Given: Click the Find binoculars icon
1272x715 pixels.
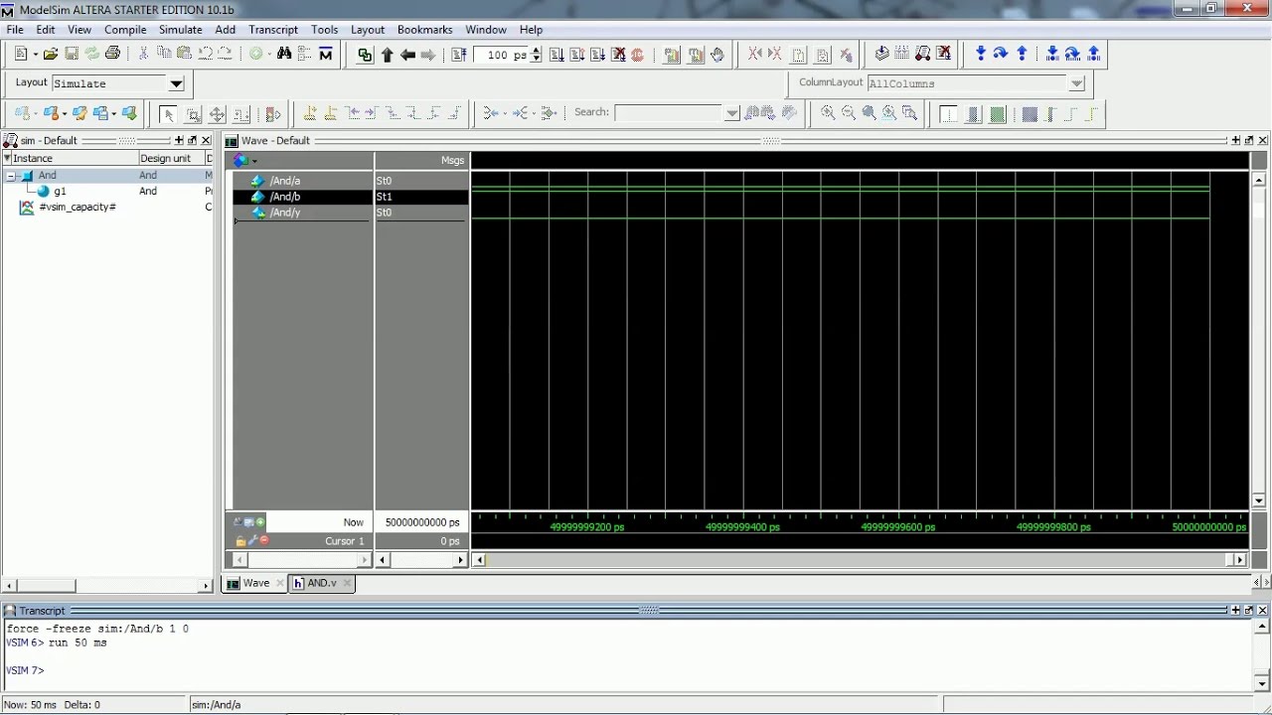Looking at the screenshot, I should (284, 54).
